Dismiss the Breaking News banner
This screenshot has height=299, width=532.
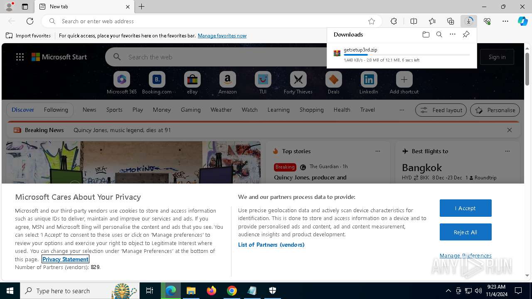click(510, 130)
